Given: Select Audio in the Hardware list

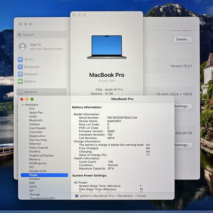Looking at the screenshot, I should [x=33, y=117].
